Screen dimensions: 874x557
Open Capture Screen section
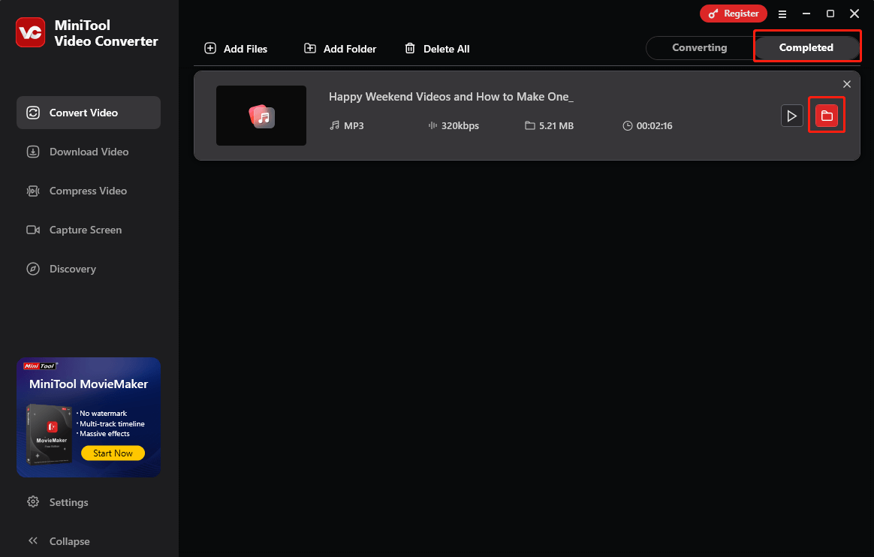(89, 230)
